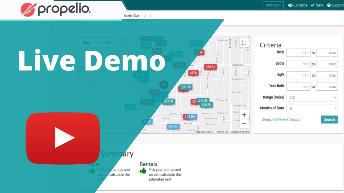344x193 pixels.
Task: Open the Contacts menu
Action: click(298, 5)
